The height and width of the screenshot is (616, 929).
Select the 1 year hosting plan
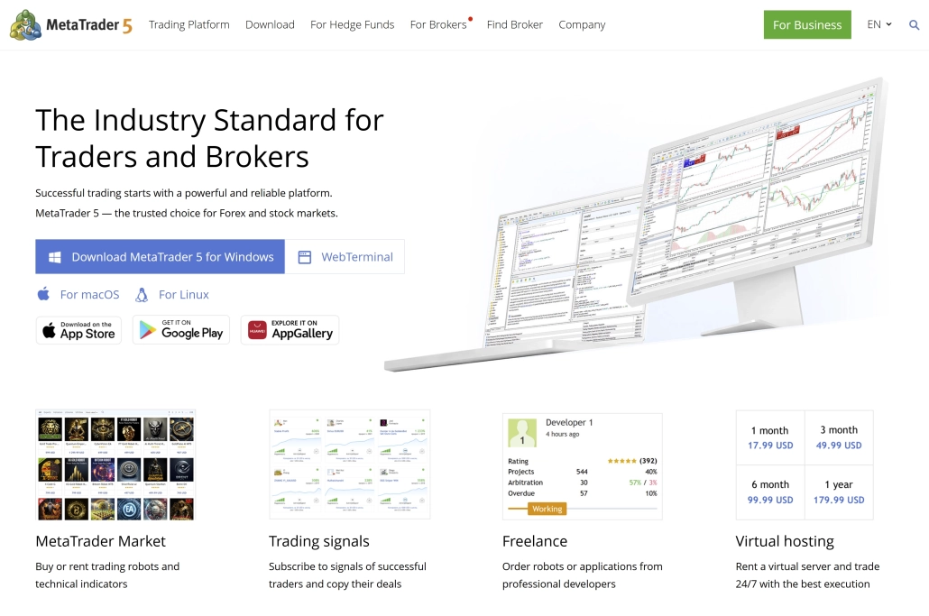coord(839,492)
